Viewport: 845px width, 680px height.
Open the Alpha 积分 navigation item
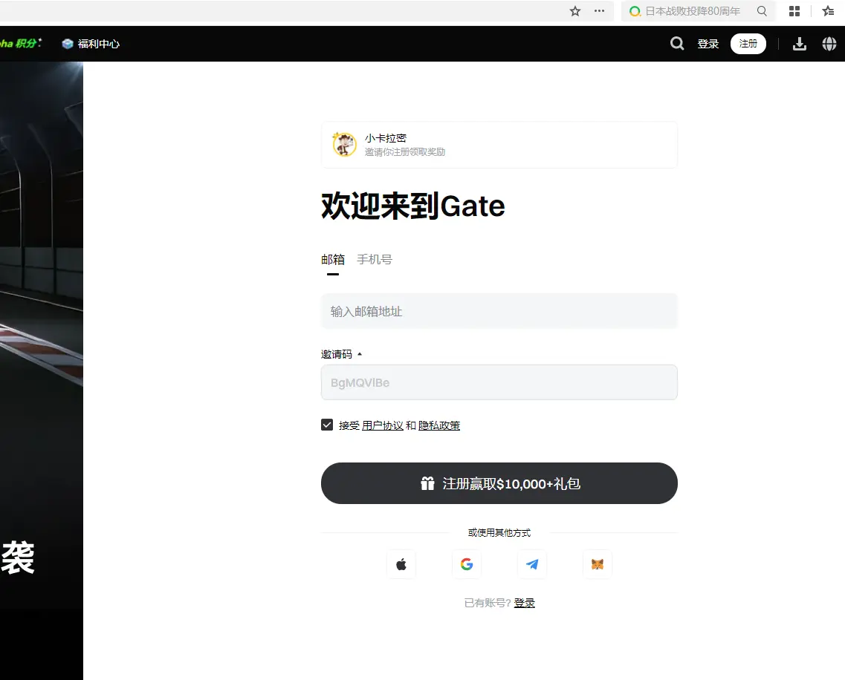21,44
